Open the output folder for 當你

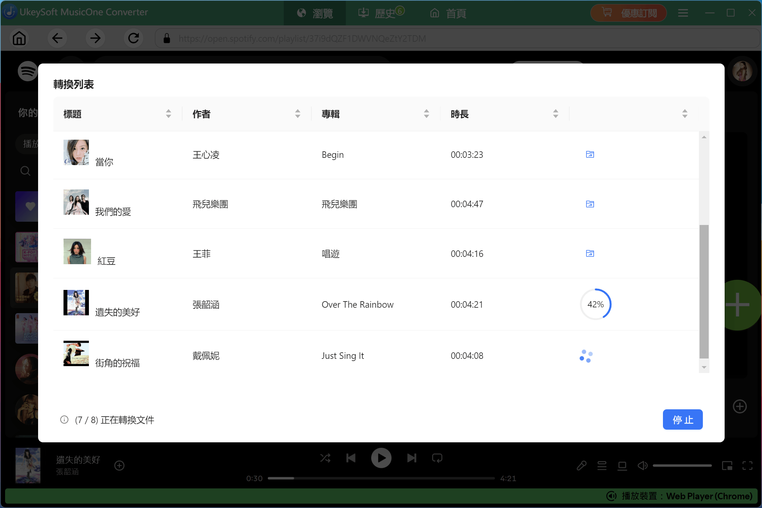coord(590,154)
